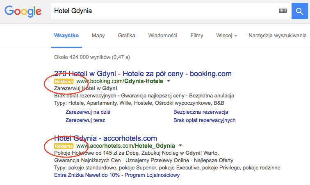Open the booking.com 270 Hoteli result title
Viewport: 310px width, 185px height.
tap(143, 74)
